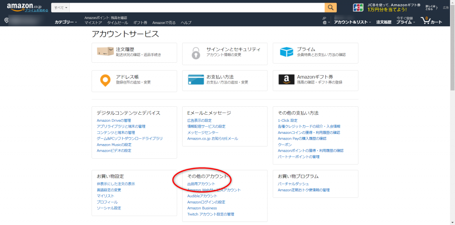Select ギフト券 in the navigation bar
This screenshot has width=455, height=225.
pos(140,23)
